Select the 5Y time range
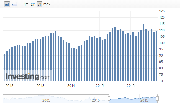This screenshot has height=106, width=180. point(39,4)
